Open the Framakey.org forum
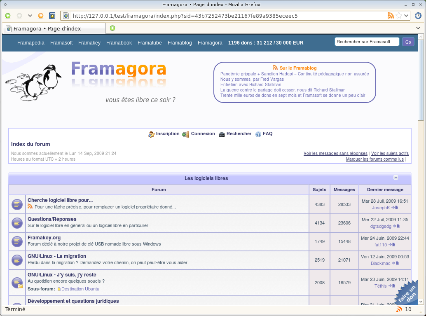The height and width of the screenshot is (316, 426). click(44, 237)
